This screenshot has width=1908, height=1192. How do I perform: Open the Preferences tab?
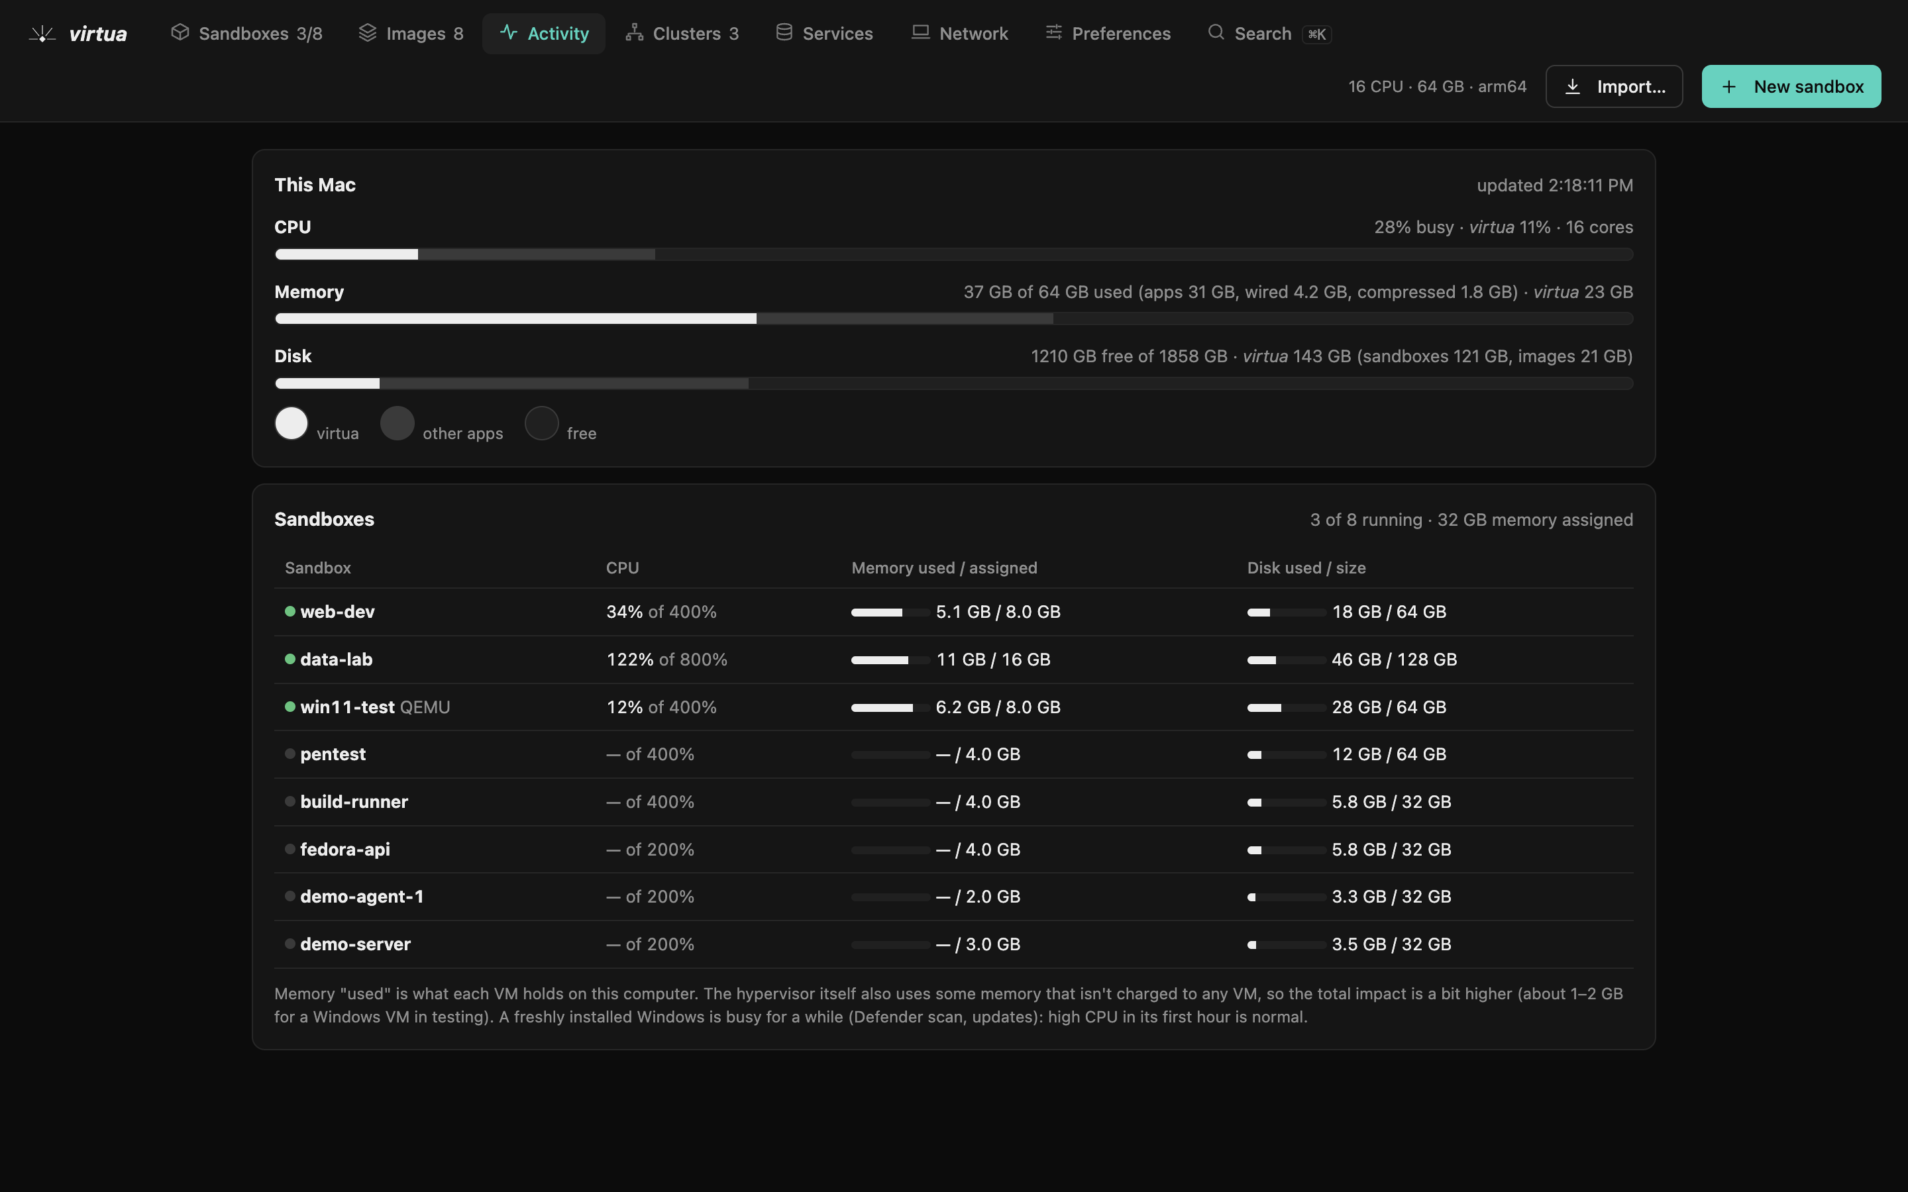1108,33
